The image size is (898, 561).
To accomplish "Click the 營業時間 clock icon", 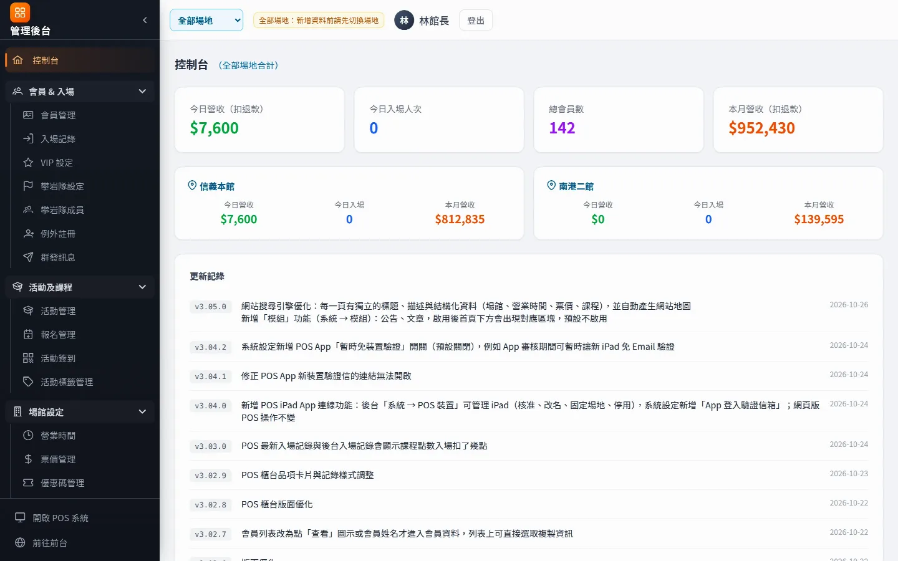I will (x=28, y=435).
